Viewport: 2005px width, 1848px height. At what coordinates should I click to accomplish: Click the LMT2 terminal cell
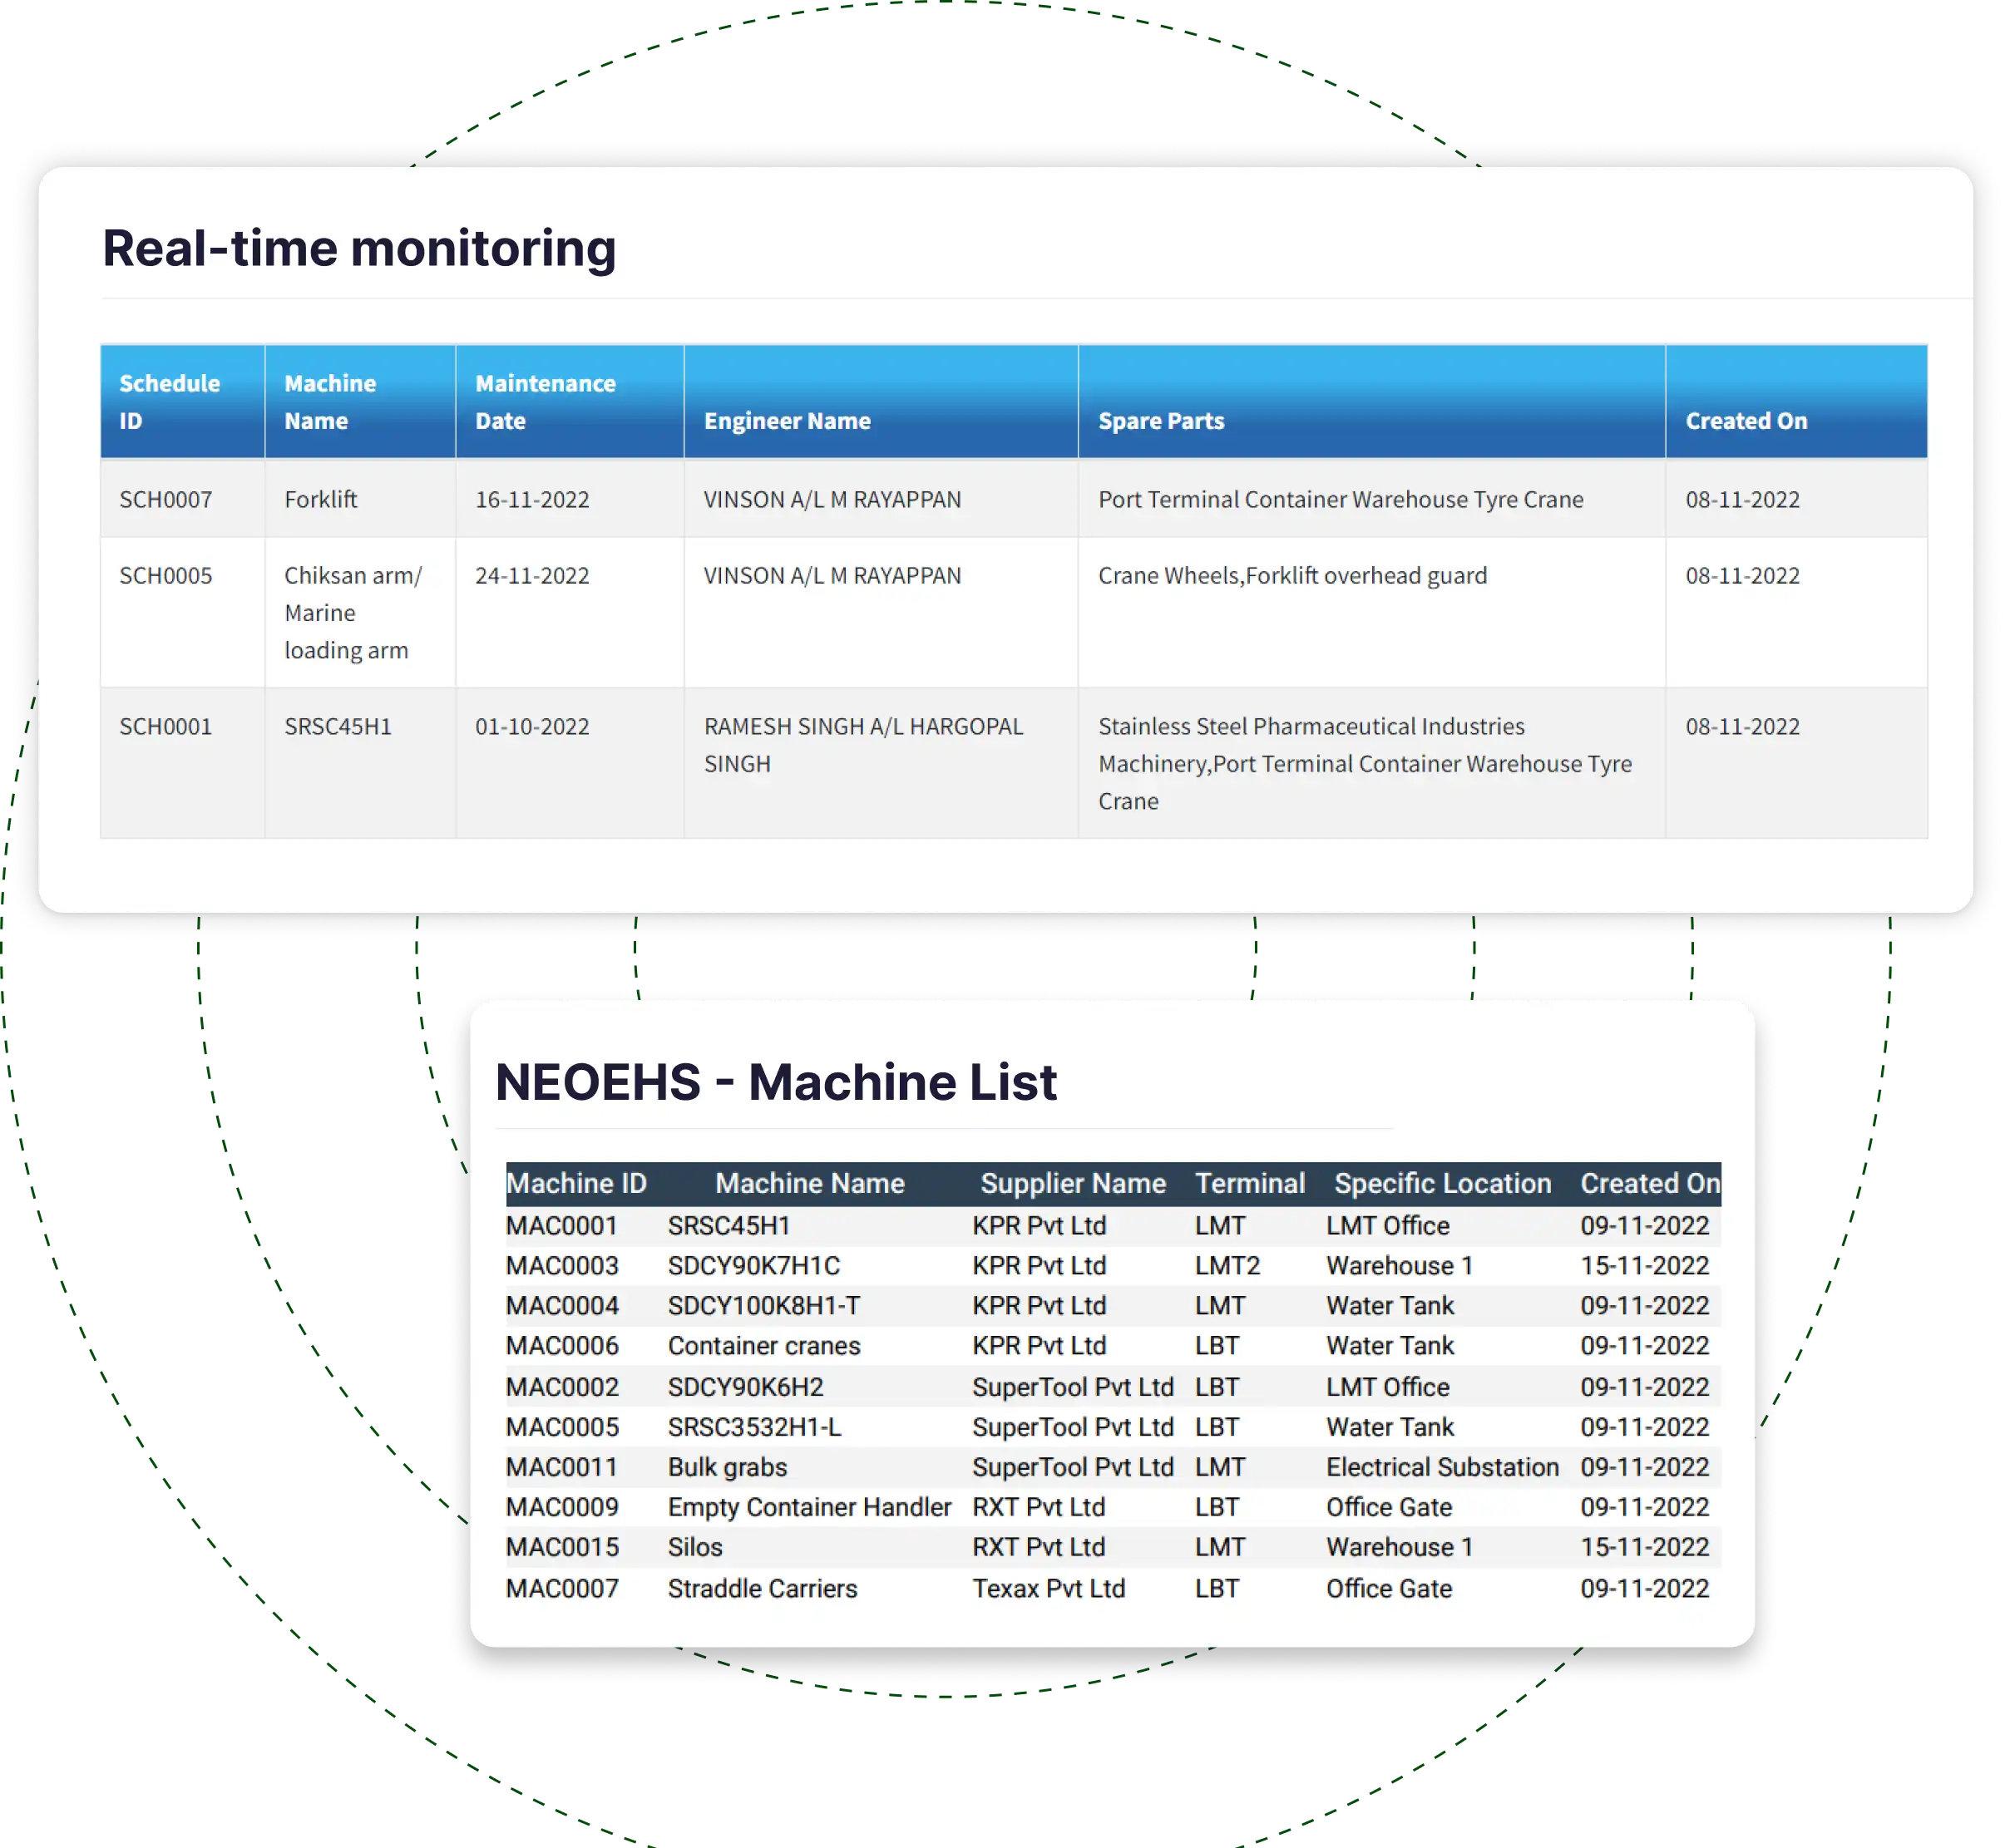1227,1266
